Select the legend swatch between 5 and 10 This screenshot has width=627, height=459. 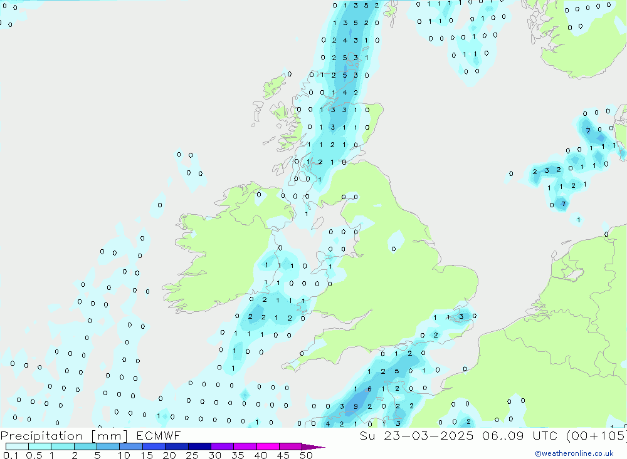(x=108, y=446)
